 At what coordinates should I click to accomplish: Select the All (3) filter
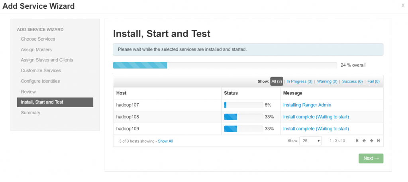(x=277, y=81)
